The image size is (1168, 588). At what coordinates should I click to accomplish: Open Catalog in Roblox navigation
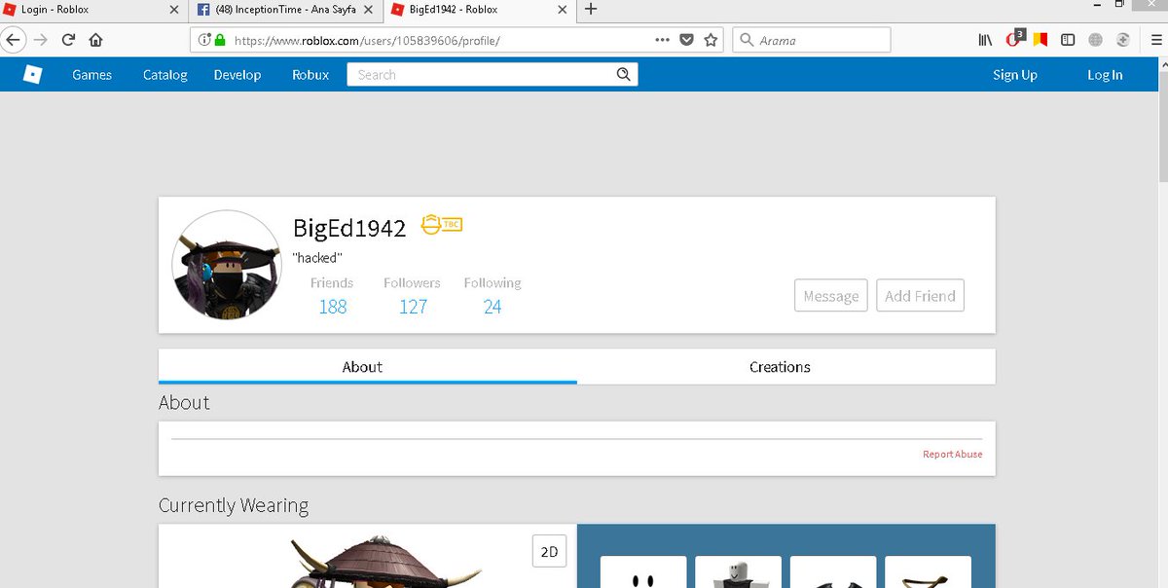pos(165,75)
